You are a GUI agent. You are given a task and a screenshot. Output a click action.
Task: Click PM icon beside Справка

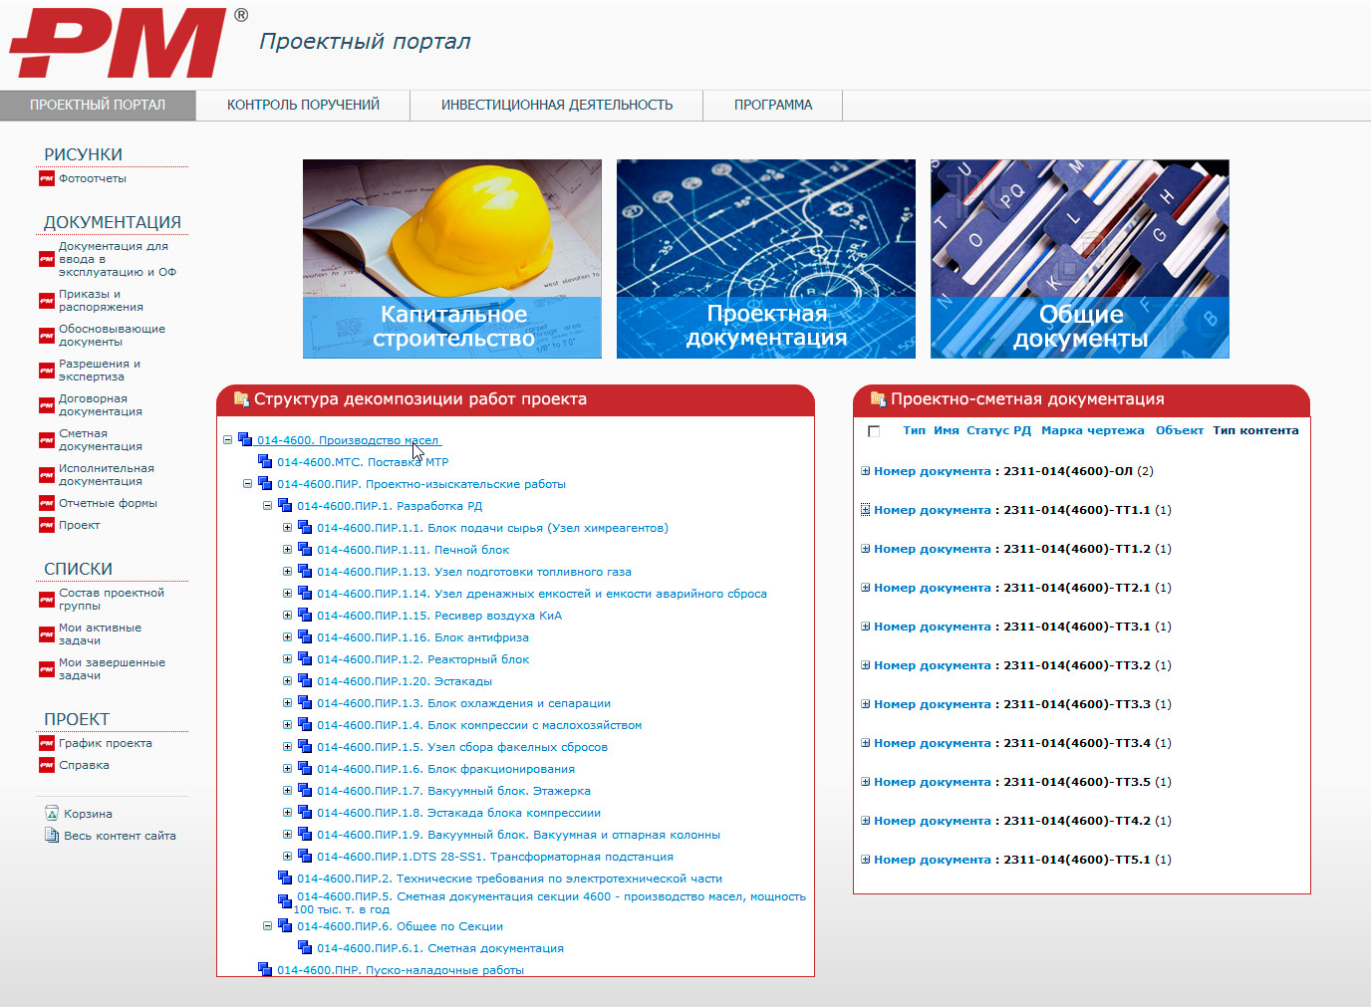click(47, 765)
